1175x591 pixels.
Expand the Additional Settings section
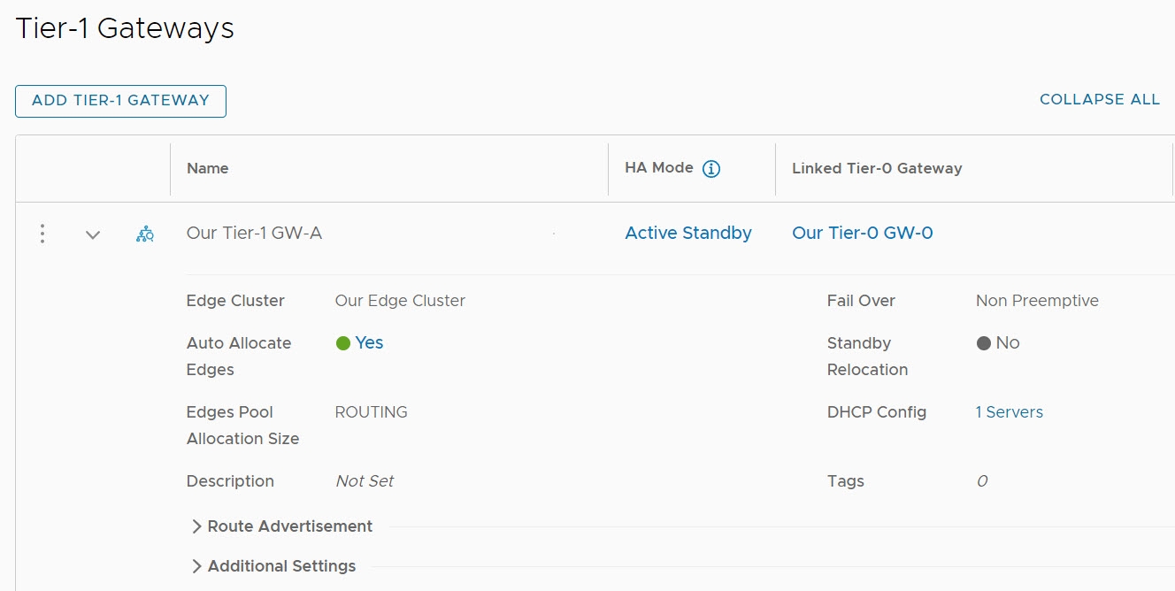coord(273,566)
